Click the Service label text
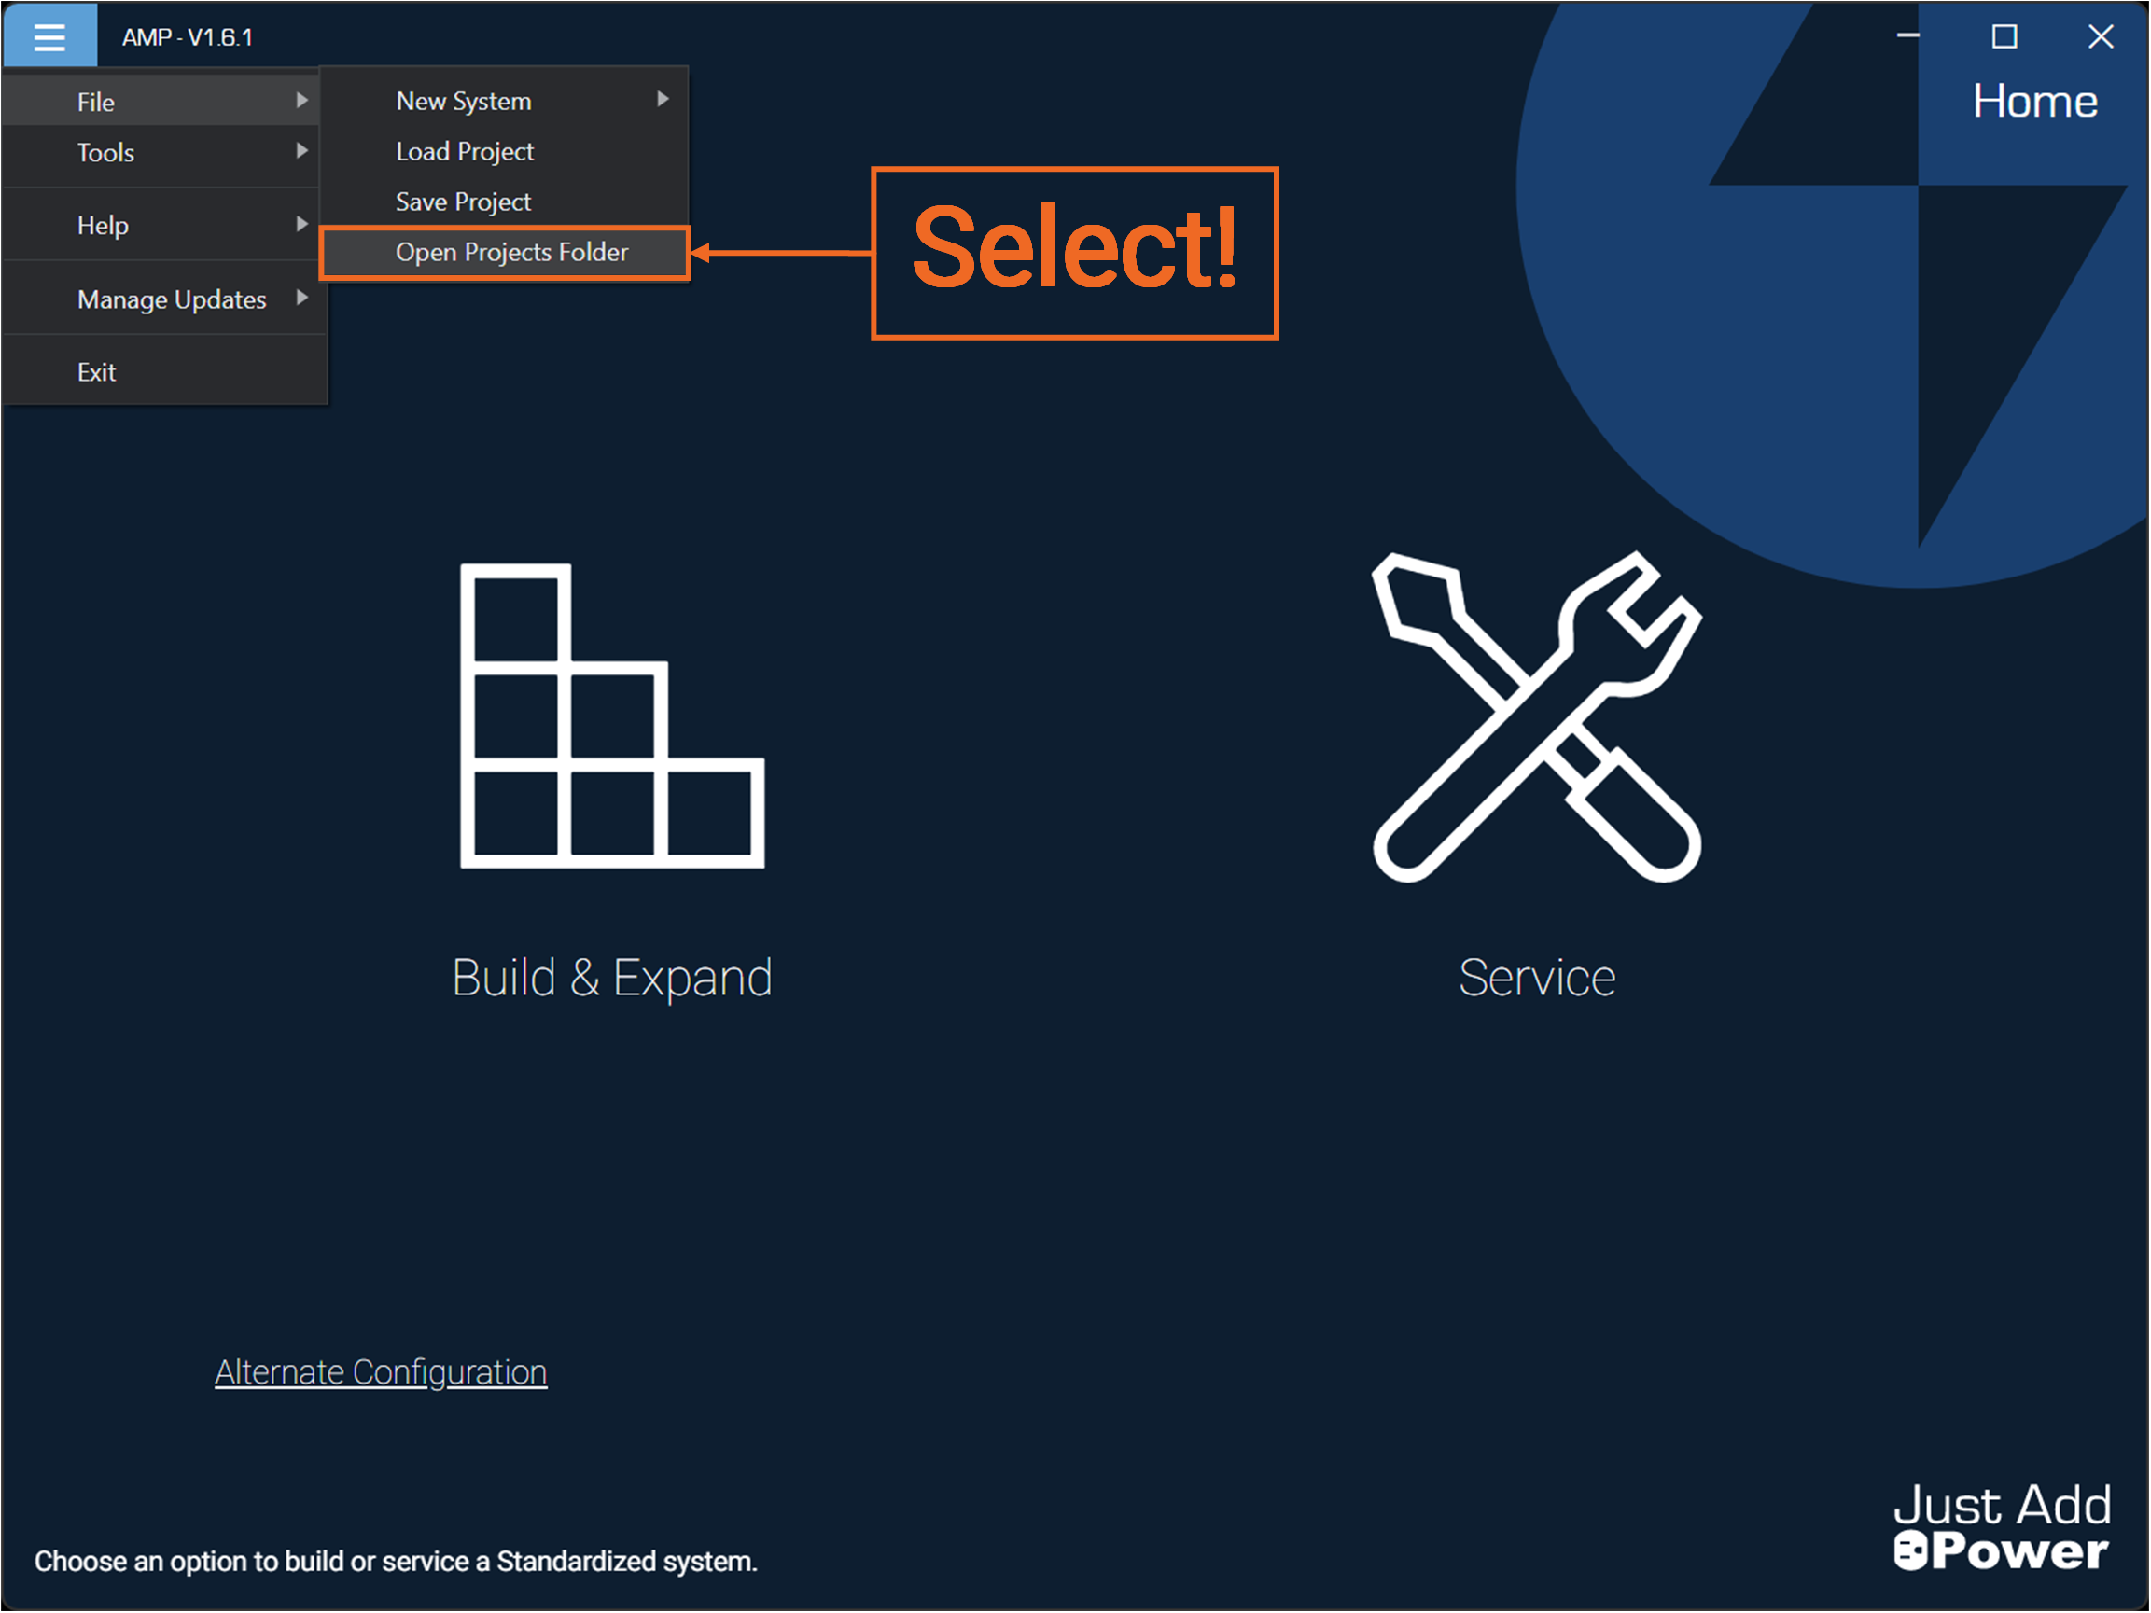 [1536, 978]
